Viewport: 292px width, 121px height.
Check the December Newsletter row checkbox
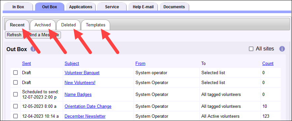(15, 116)
